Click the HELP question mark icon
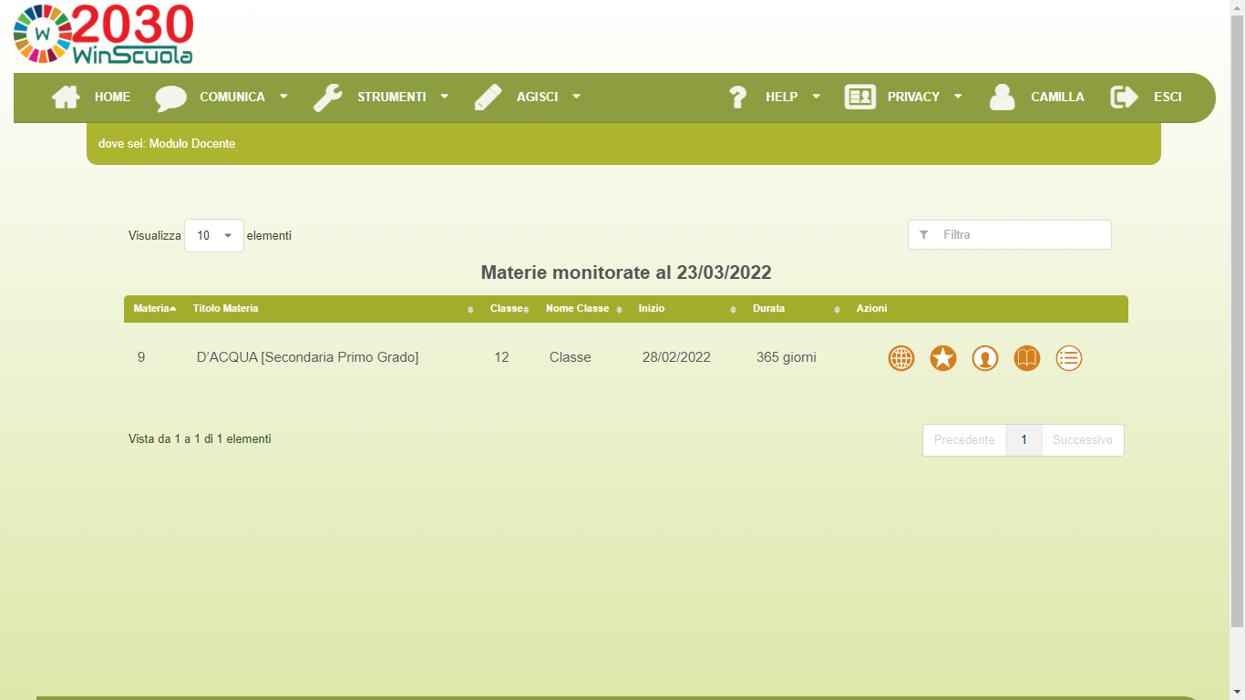The width and height of the screenshot is (1245, 700). 738,98
